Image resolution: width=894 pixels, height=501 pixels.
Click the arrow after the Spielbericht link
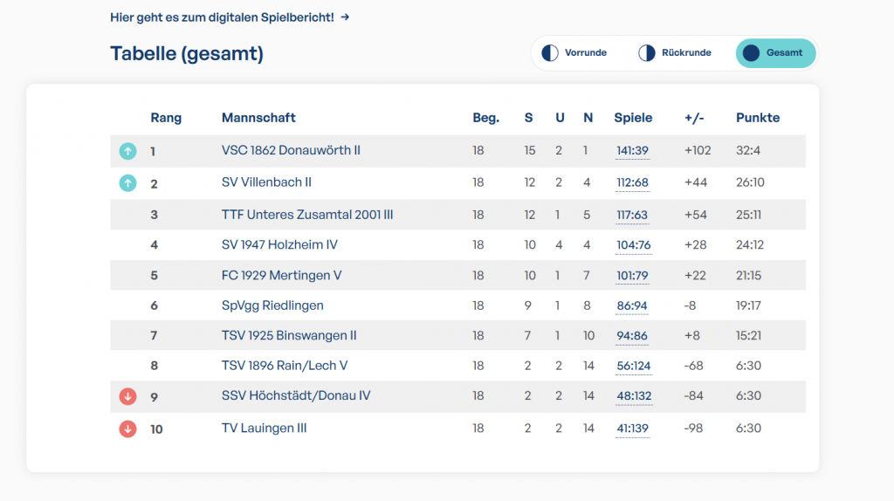click(x=346, y=17)
